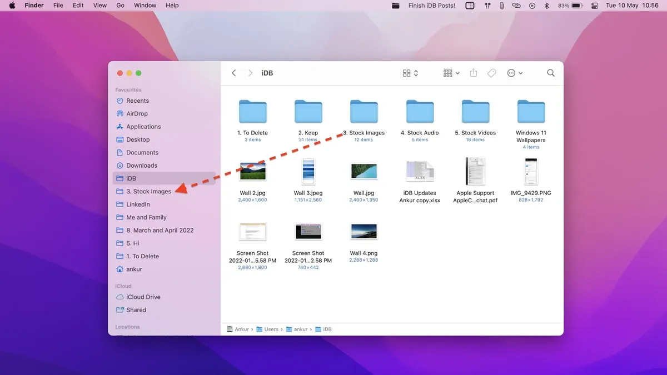Select 8. March and April 2022 folder
667x375 pixels.
(163, 230)
